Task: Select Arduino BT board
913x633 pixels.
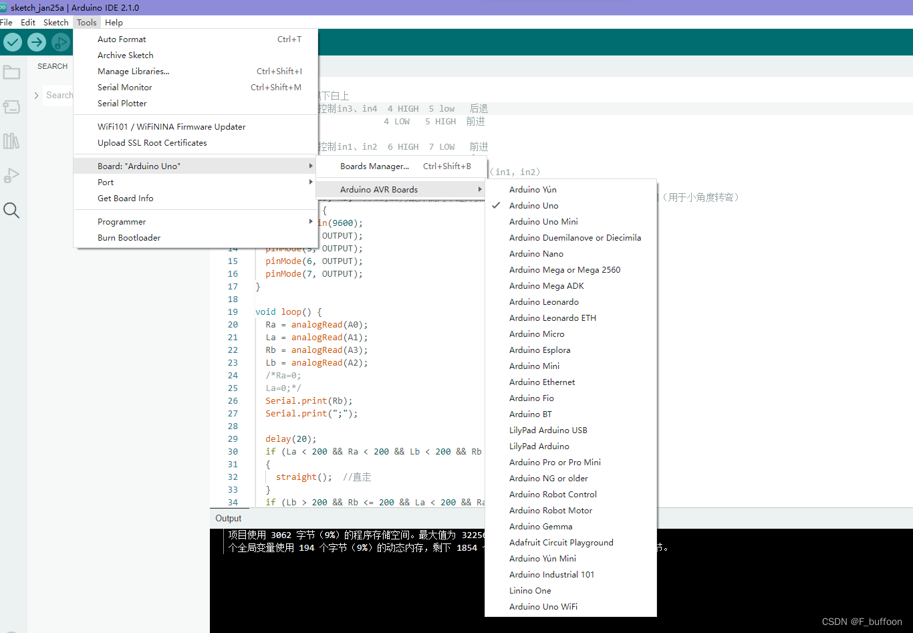Action: (x=571, y=414)
